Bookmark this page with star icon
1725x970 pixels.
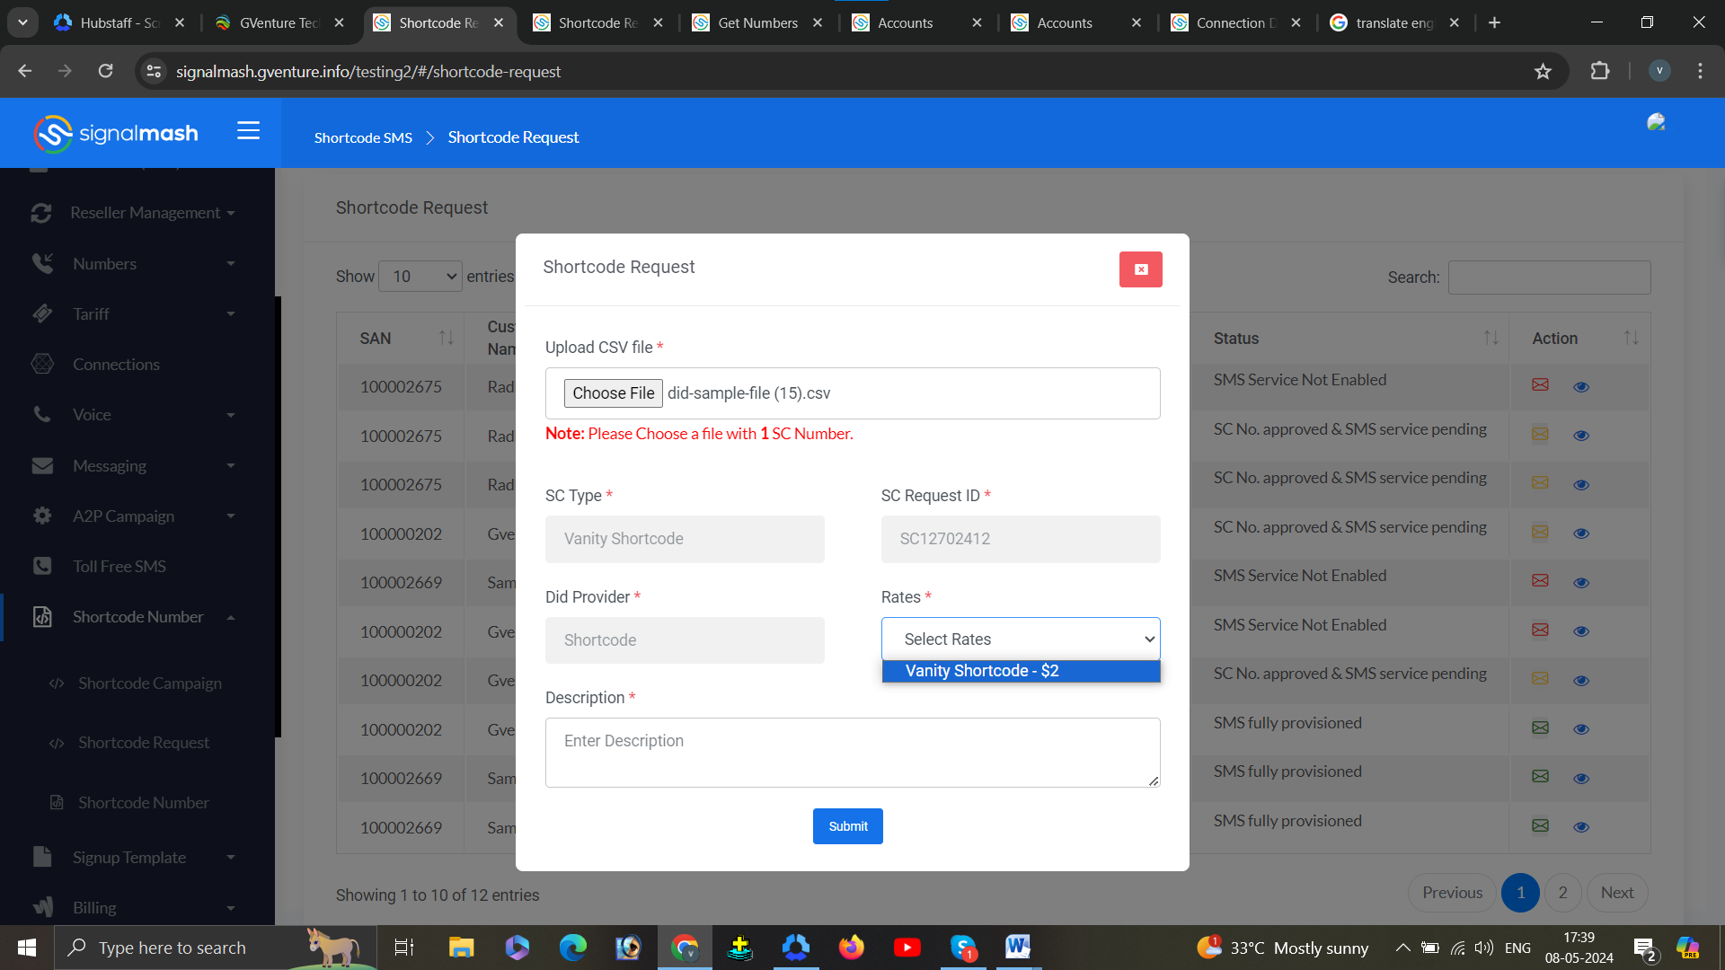tap(1543, 71)
